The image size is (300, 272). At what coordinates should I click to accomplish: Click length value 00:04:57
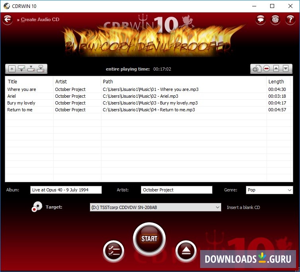277,110
